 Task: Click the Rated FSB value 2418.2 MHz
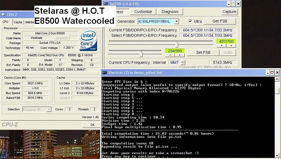(x=35, y=98)
